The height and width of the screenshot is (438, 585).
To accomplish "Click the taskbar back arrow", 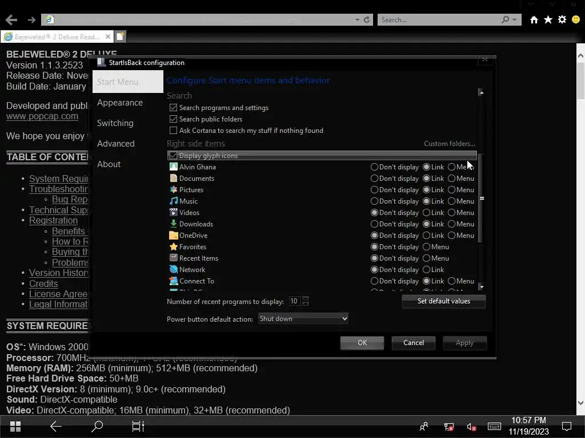I will (x=56, y=427).
